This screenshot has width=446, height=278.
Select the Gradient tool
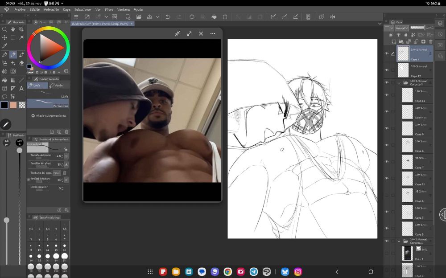click(13, 80)
